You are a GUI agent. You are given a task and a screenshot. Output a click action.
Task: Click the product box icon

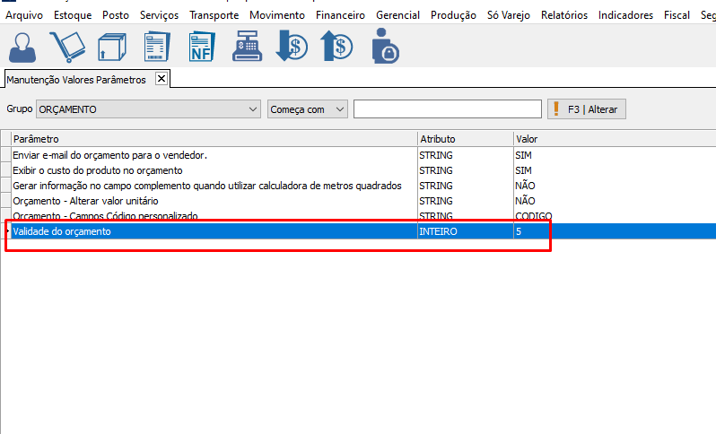click(x=111, y=46)
